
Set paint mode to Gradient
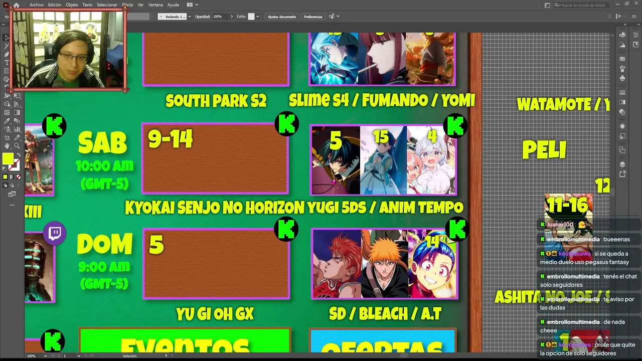coord(12,177)
